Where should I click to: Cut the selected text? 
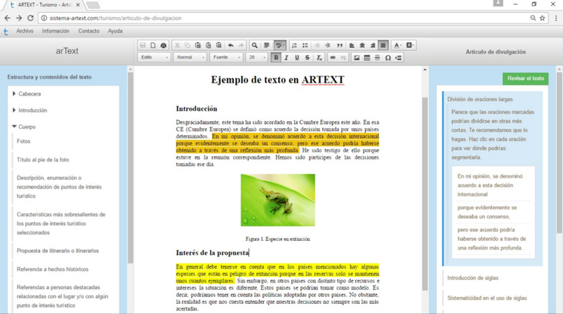pyautogui.click(x=177, y=45)
